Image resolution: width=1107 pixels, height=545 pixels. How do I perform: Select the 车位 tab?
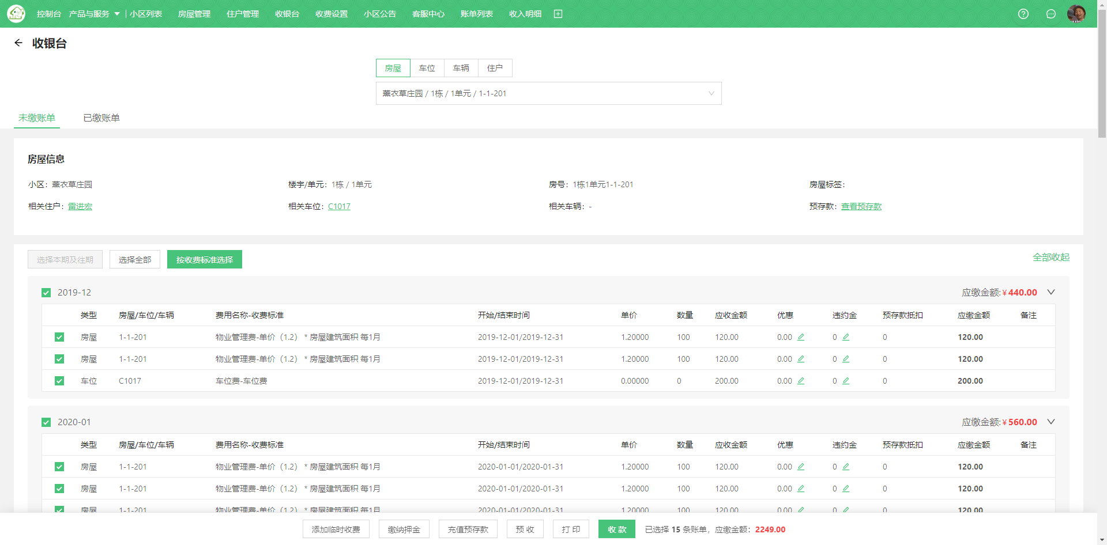[x=427, y=68]
